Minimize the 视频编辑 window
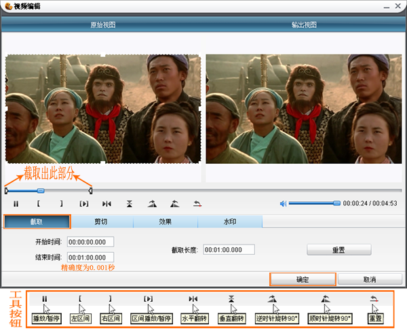This screenshot has height=331, width=407. (387, 7)
